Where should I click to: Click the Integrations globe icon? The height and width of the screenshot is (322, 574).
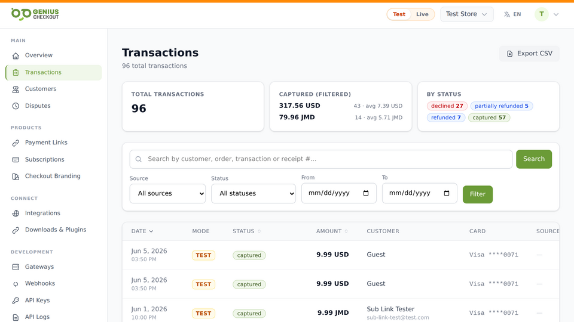pyautogui.click(x=16, y=213)
